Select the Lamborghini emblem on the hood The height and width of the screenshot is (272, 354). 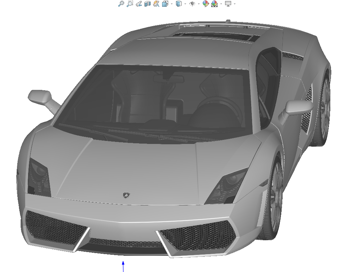(x=127, y=195)
